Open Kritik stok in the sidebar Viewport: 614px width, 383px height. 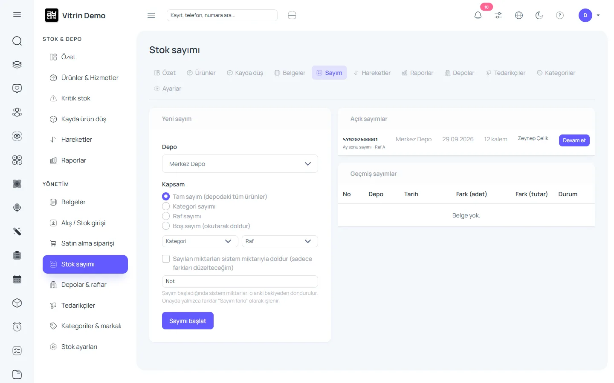tap(85, 98)
